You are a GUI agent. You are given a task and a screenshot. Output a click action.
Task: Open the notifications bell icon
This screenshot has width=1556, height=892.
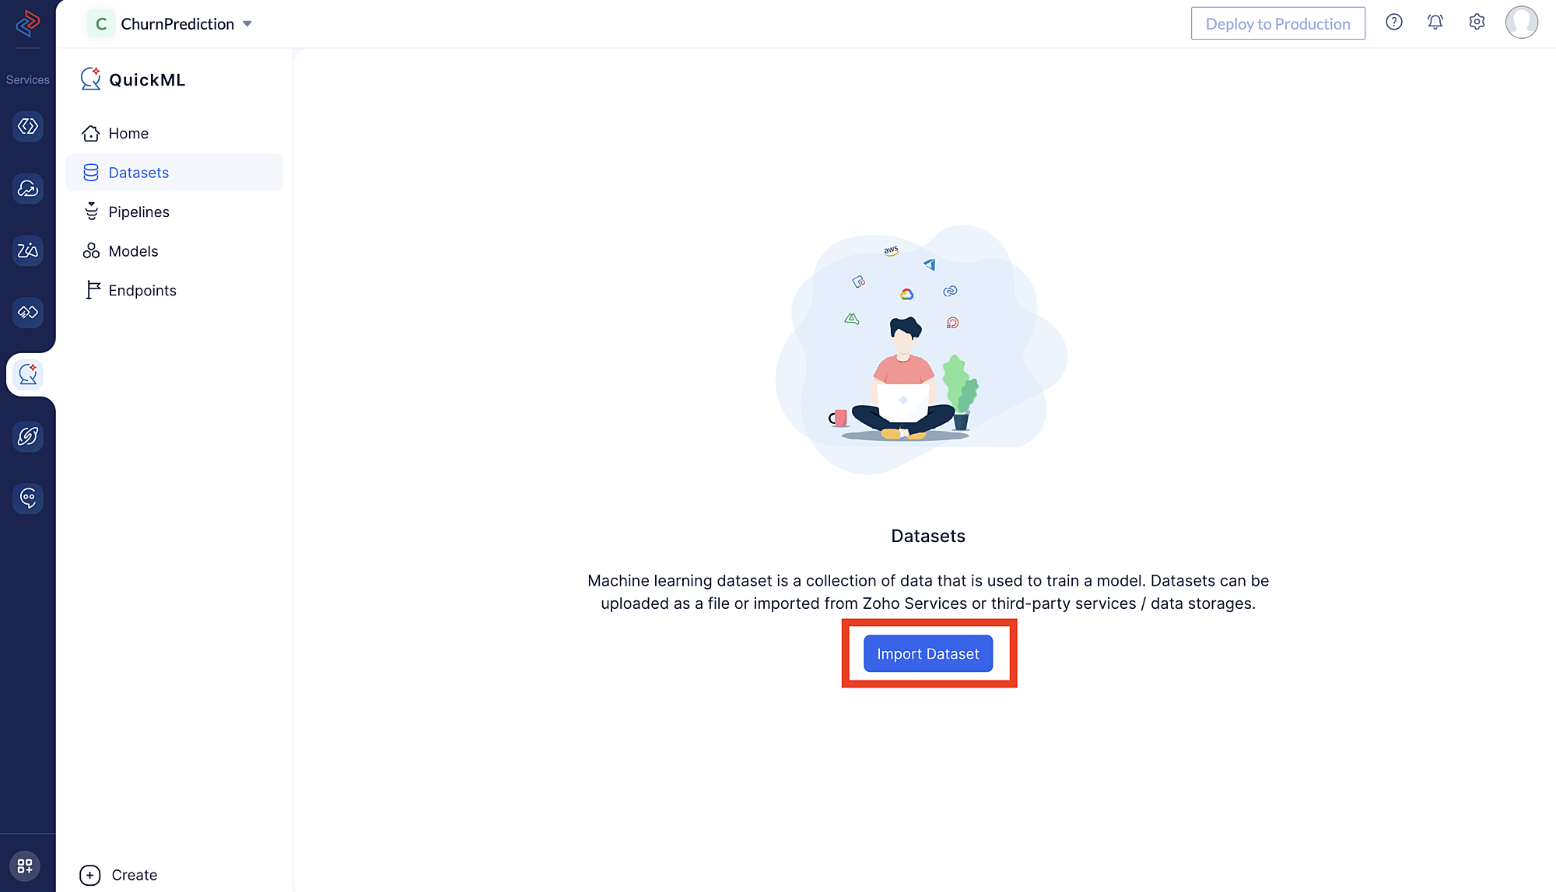1435,23
